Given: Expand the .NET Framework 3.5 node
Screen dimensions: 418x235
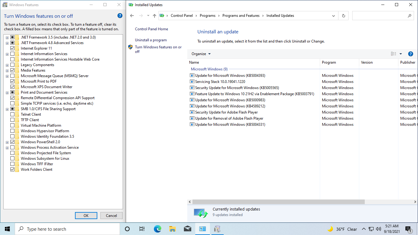Looking at the screenshot, I should (7, 38).
